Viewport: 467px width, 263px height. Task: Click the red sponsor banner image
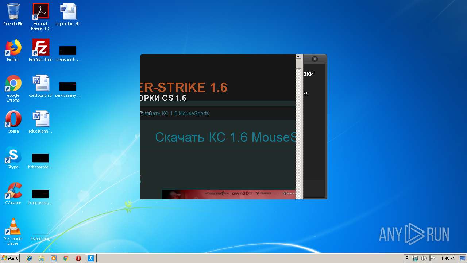click(229, 194)
